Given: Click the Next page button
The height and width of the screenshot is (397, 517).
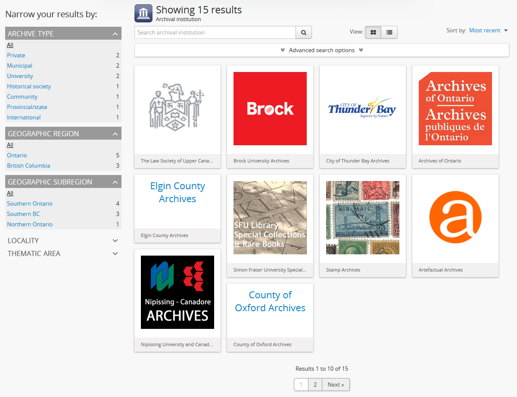Looking at the screenshot, I should [x=336, y=384].
